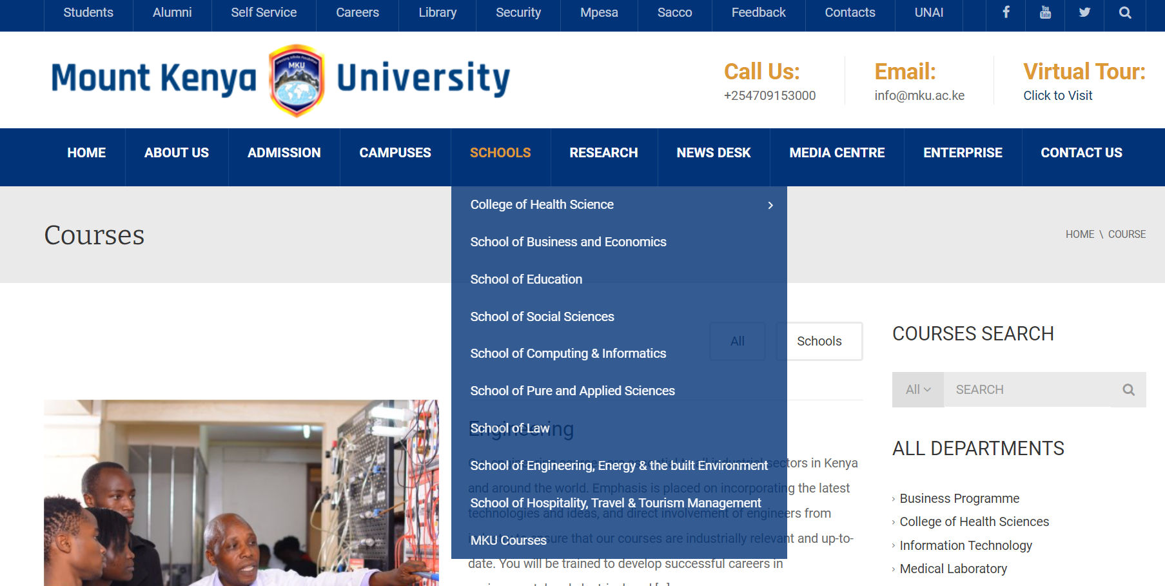Image resolution: width=1165 pixels, height=586 pixels.
Task: Open the Sacco link
Action: click(675, 12)
